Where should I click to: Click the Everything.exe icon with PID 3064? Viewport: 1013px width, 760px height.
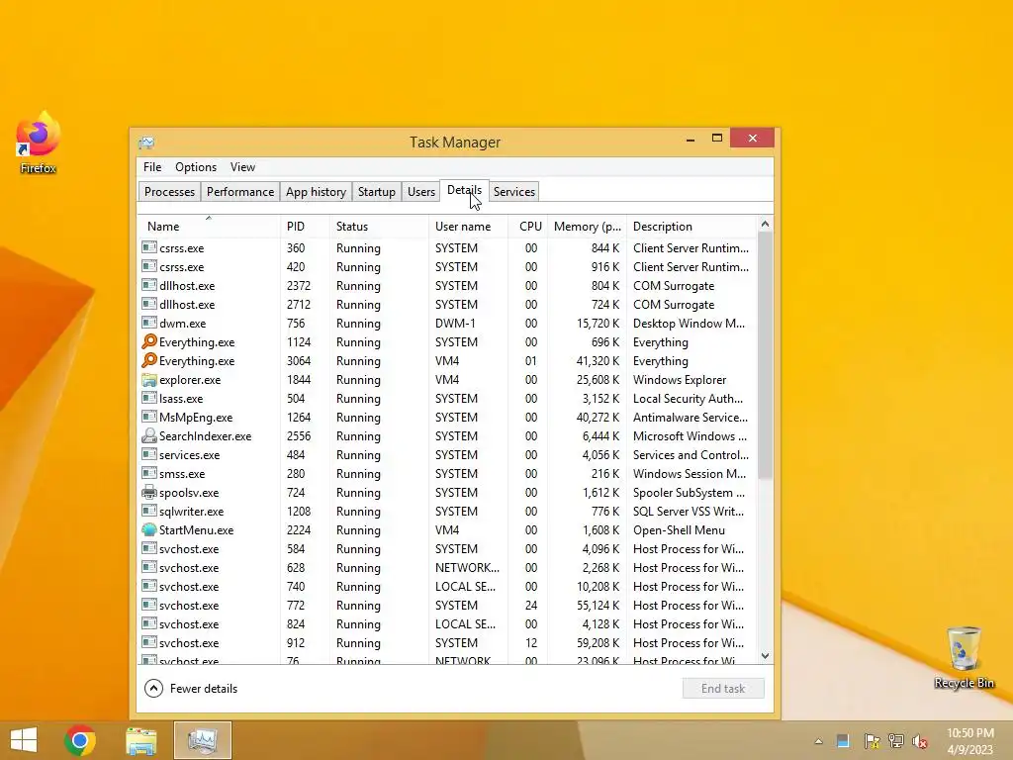pyautogui.click(x=149, y=360)
